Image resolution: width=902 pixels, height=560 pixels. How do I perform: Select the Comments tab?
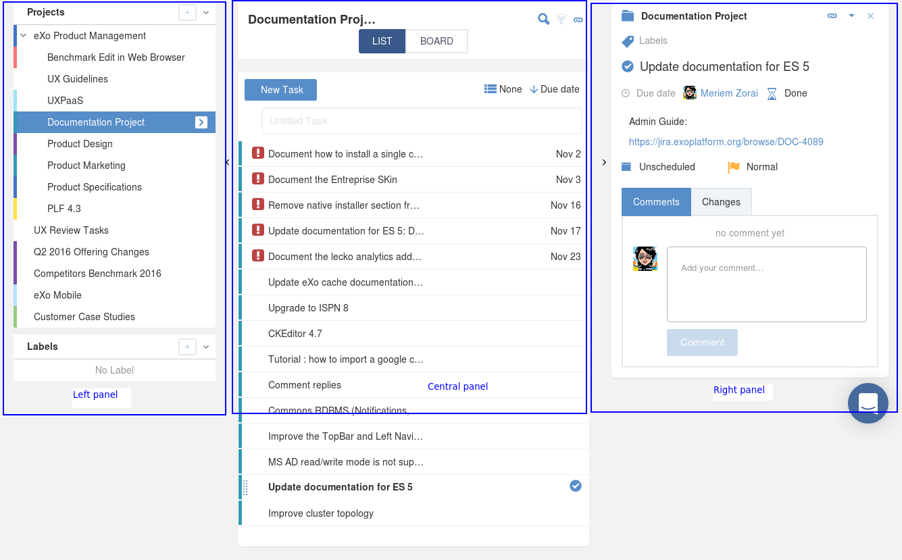tap(656, 202)
